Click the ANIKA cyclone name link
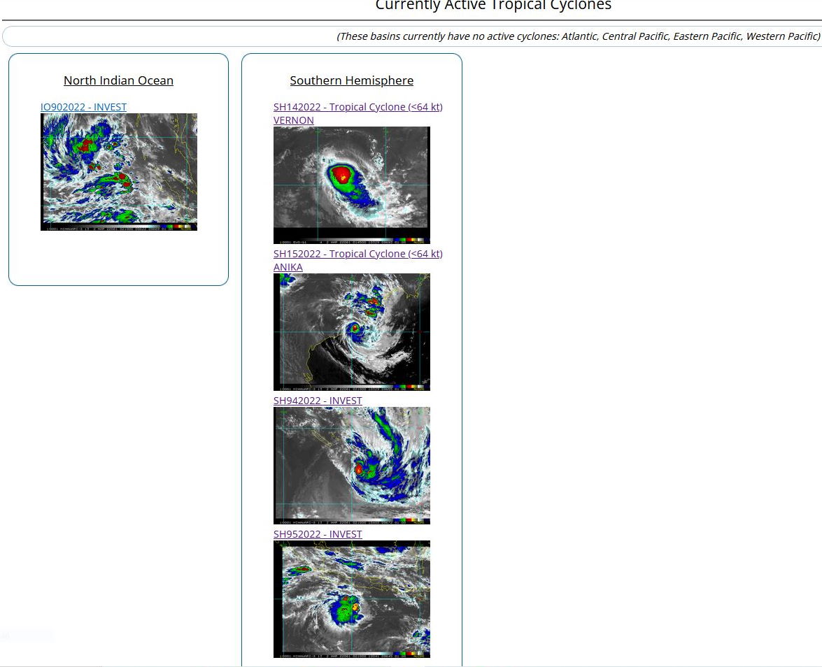Screen dimensions: 822x667 coord(288,267)
